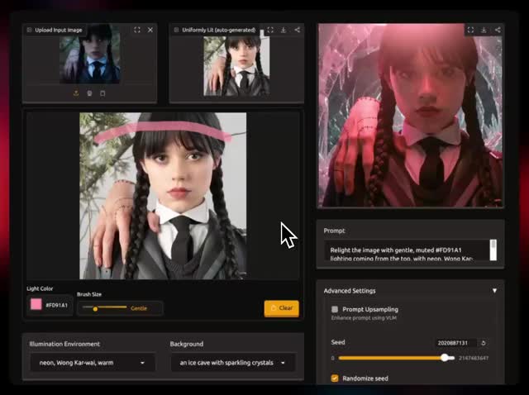Click the Prompt text box scrollbar

click(x=493, y=250)
